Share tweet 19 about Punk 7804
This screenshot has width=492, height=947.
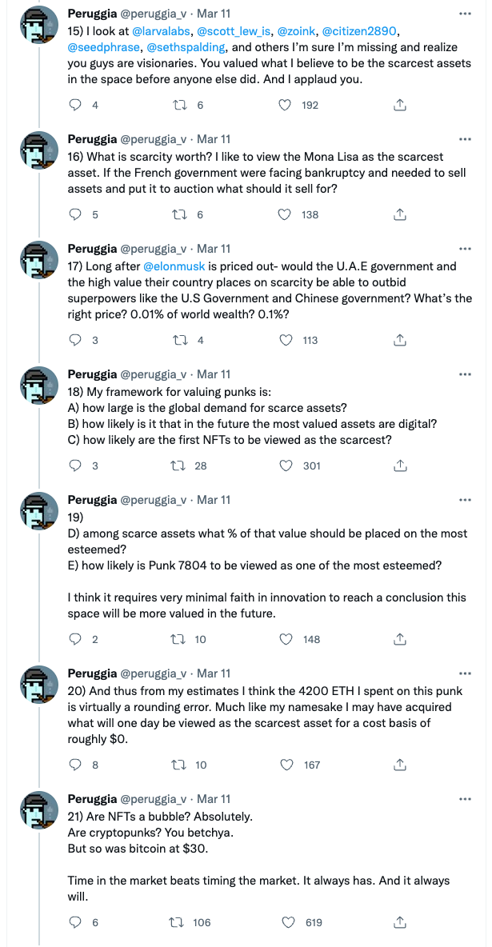399,639
